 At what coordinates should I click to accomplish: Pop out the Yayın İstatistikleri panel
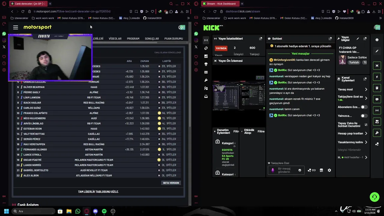coord(260,39)
